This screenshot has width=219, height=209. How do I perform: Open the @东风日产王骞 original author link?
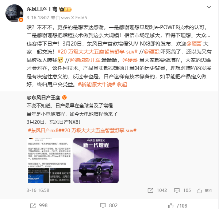(43, 98)
